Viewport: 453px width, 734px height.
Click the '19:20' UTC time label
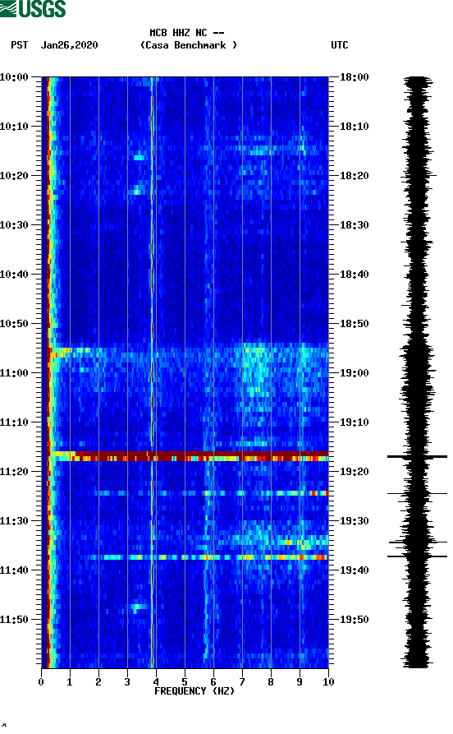pyautogui.click(x=355, y=472)
